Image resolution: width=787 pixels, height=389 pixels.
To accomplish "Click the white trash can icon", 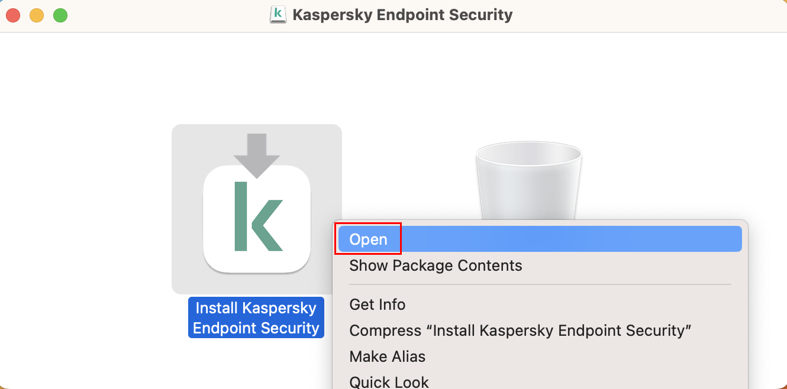I will click(528, 177).
